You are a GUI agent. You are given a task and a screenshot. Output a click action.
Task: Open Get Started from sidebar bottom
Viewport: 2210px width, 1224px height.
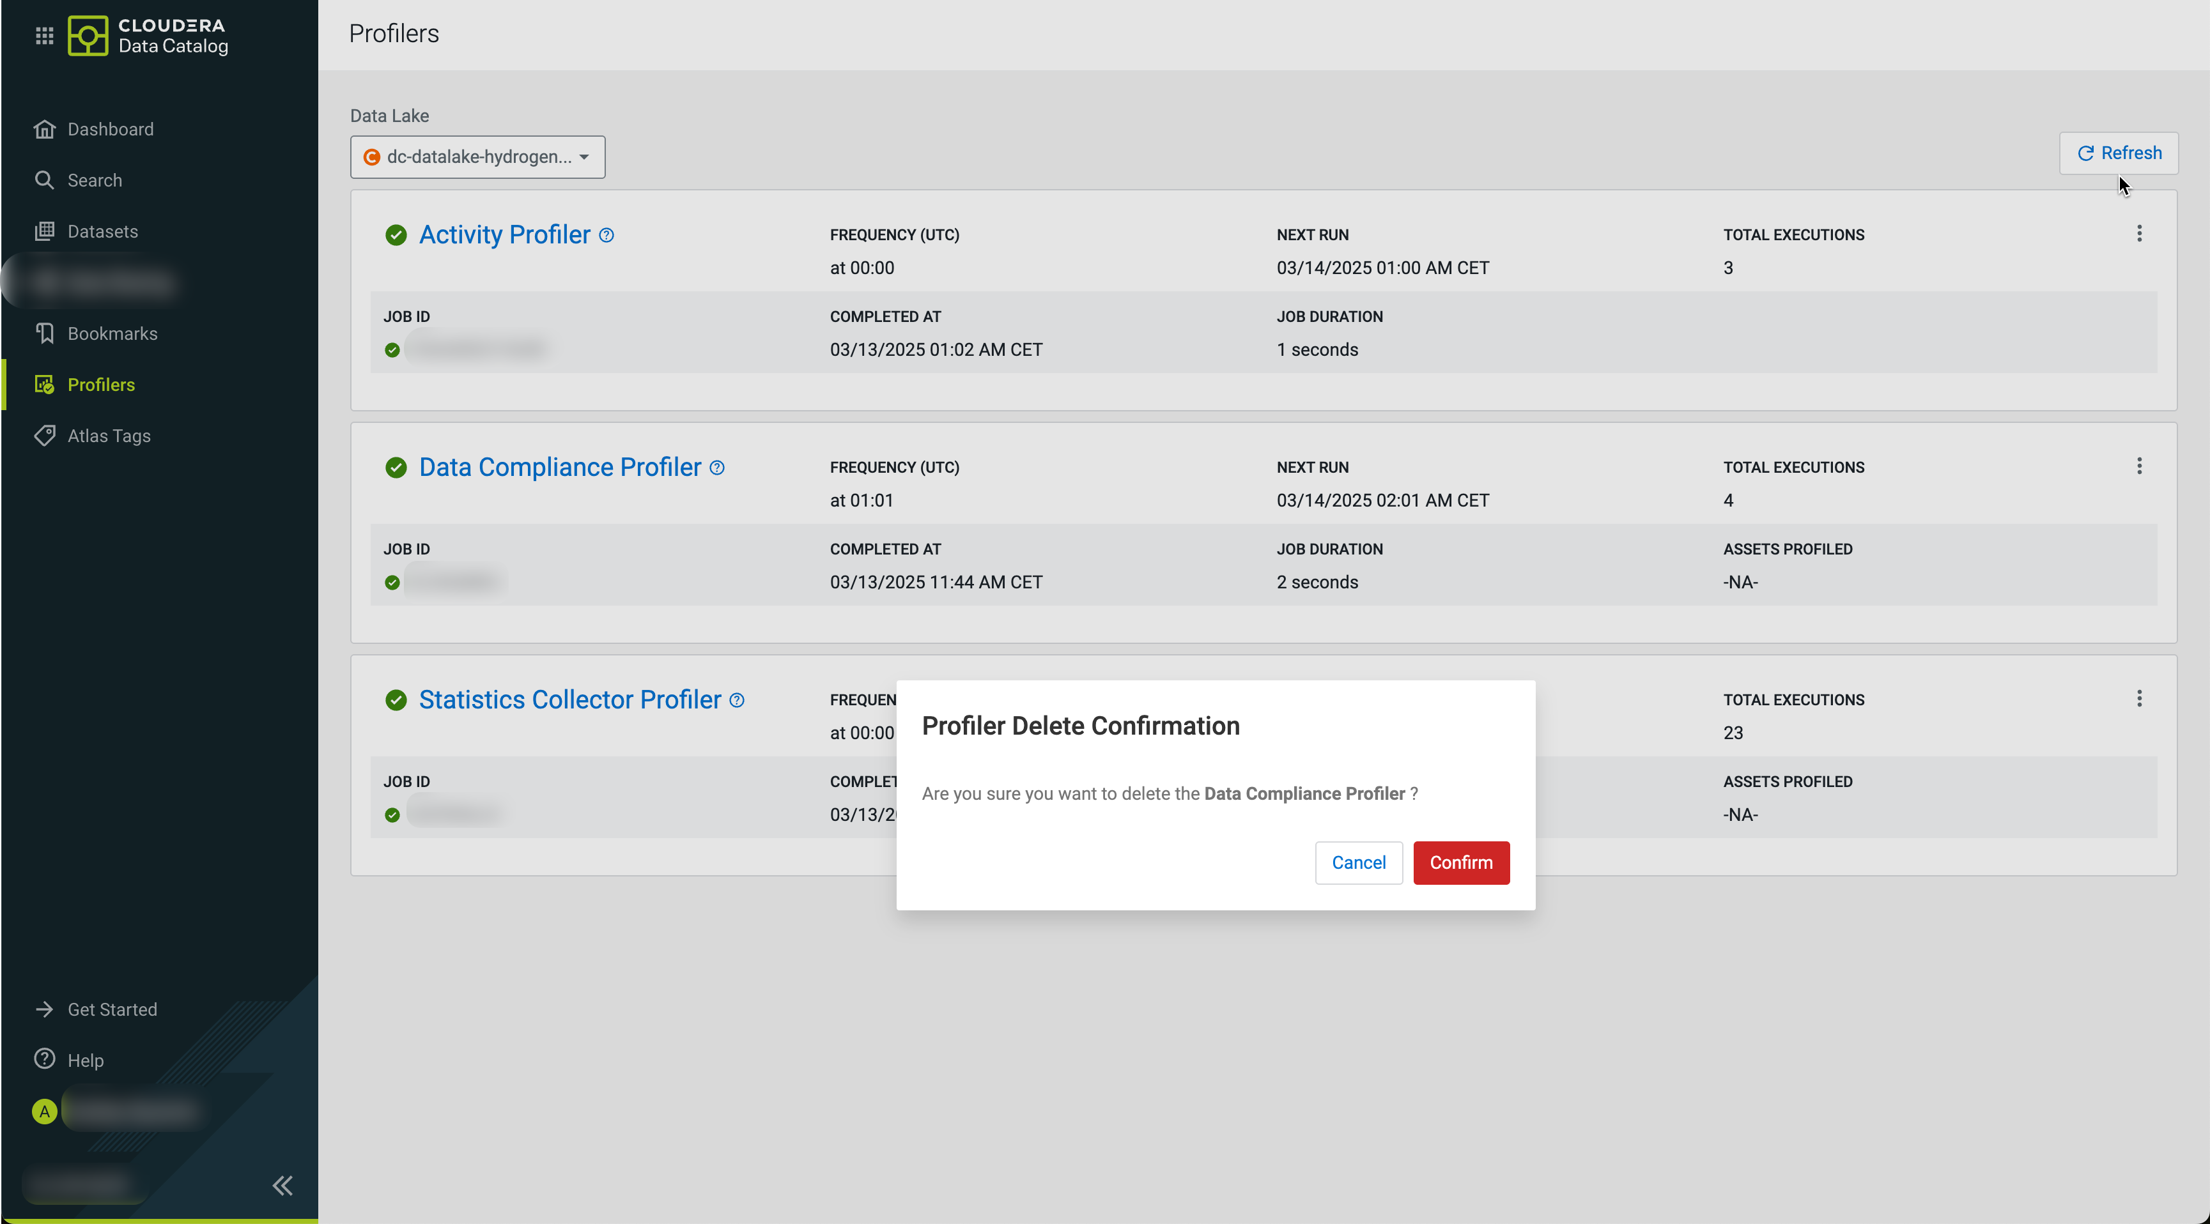click(112, 1009)
